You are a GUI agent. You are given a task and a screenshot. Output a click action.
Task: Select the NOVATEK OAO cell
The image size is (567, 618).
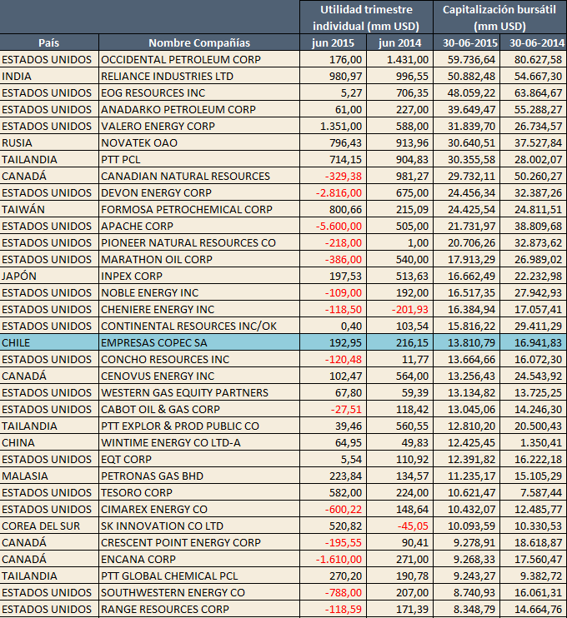point(199,142)
